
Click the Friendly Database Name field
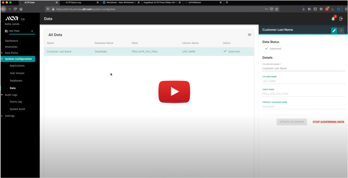[x=304, y=107]
